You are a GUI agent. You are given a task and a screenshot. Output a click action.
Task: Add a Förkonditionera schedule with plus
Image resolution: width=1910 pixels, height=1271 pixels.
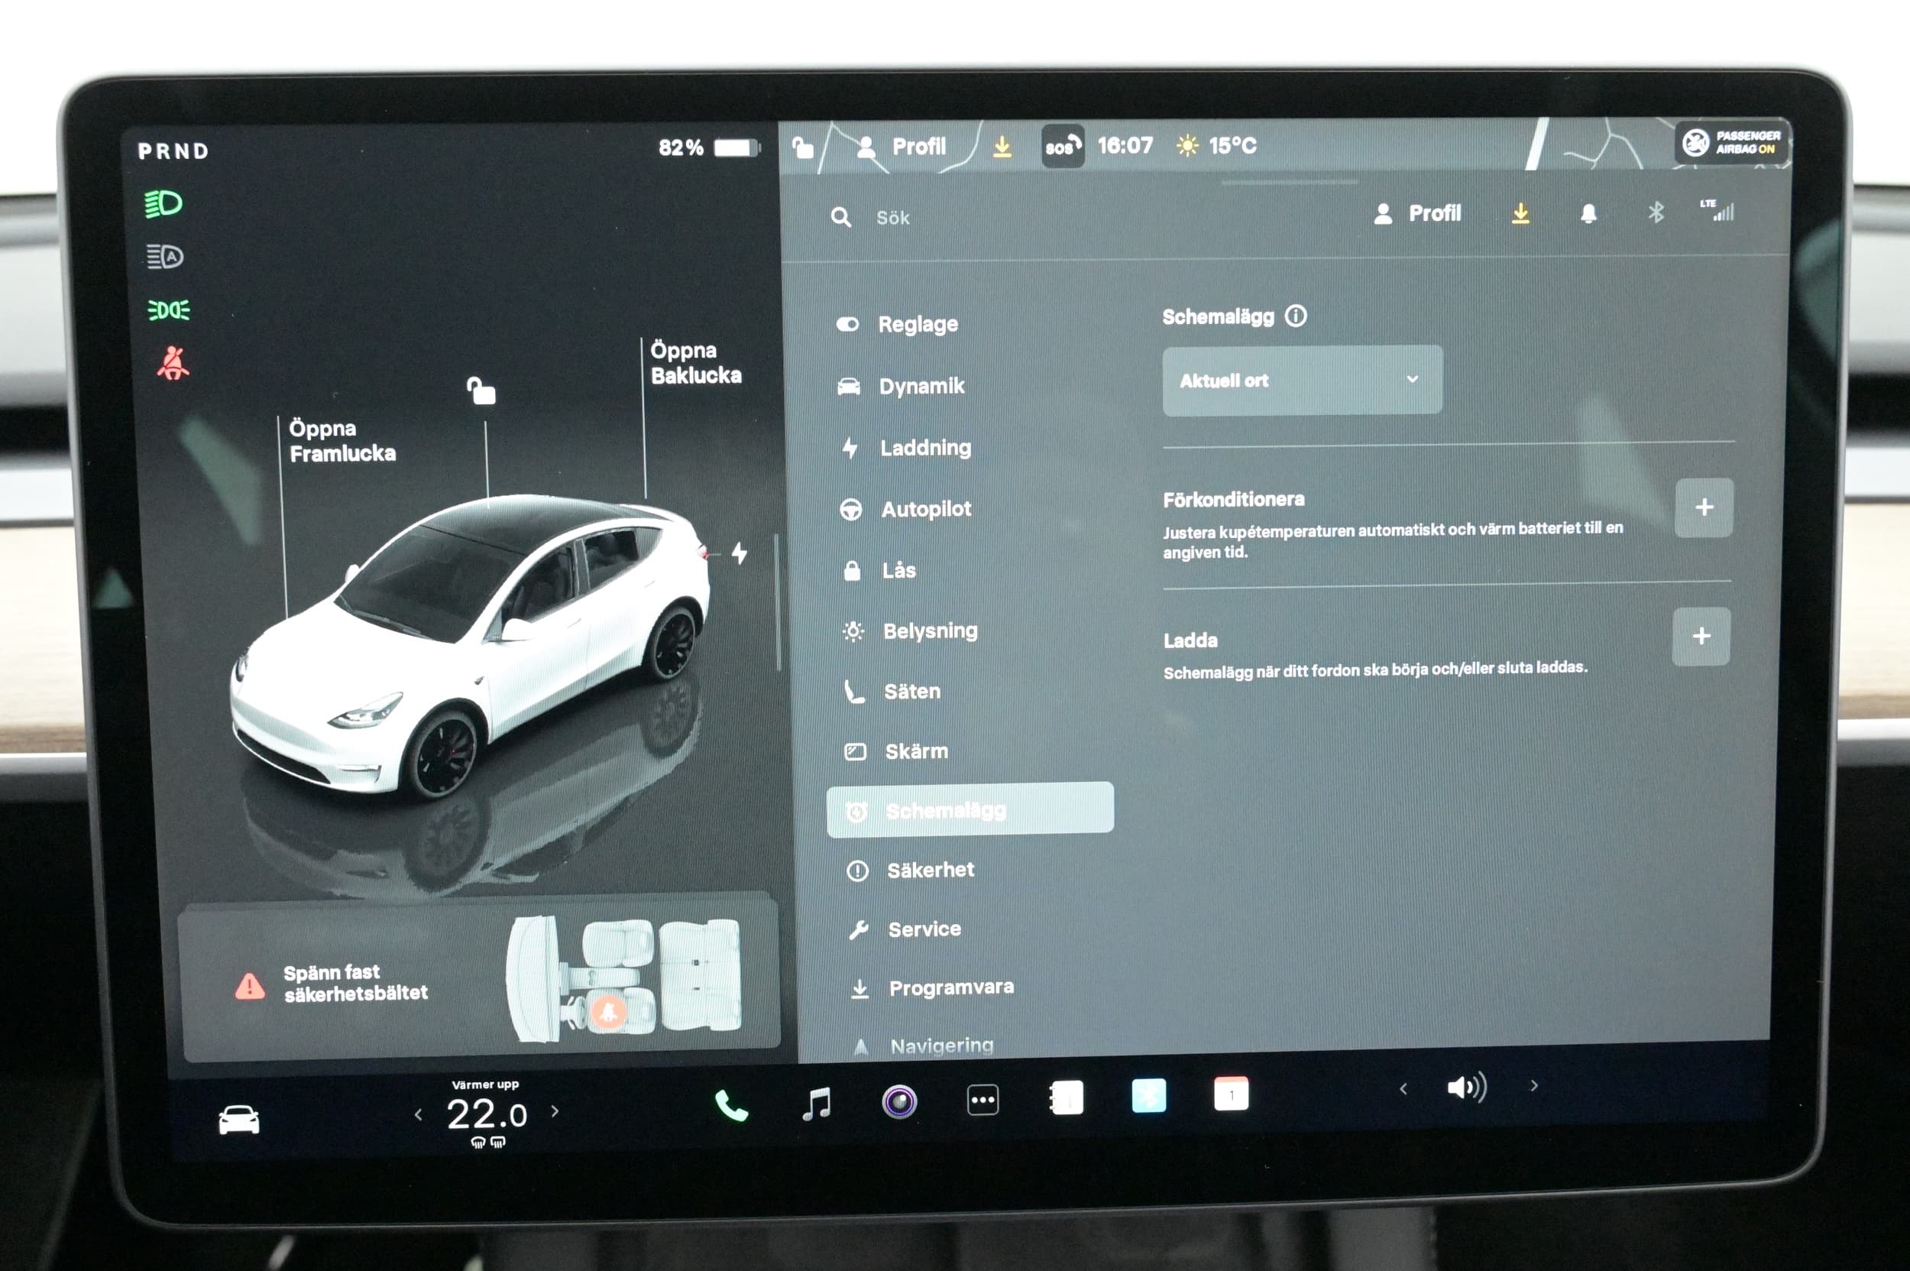1704,507
